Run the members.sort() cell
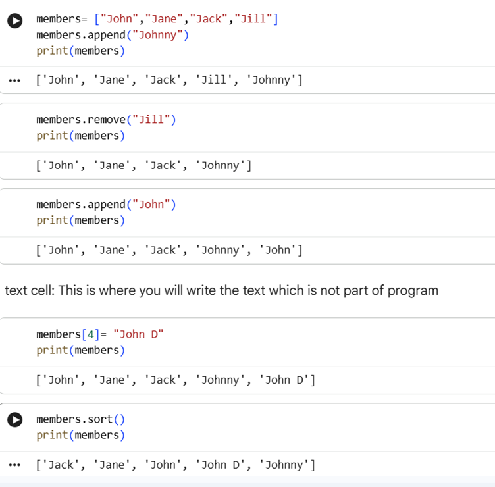Screen dimensions: 495x487 coord(14,420)
